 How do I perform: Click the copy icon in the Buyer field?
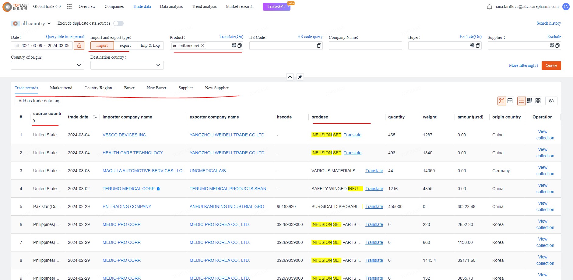[x=478, y=46]
